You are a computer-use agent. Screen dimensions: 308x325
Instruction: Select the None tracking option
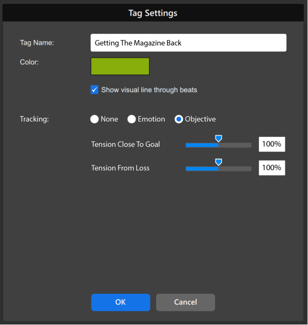pos(94,119)
